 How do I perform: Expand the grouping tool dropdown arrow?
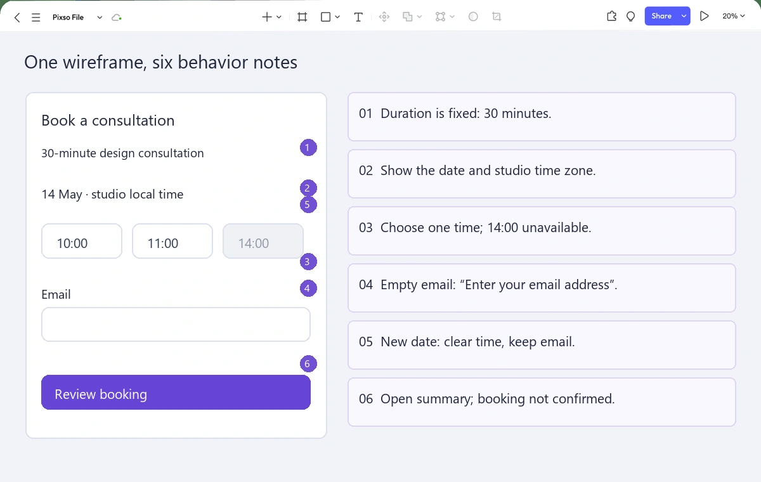click(452, 17)
